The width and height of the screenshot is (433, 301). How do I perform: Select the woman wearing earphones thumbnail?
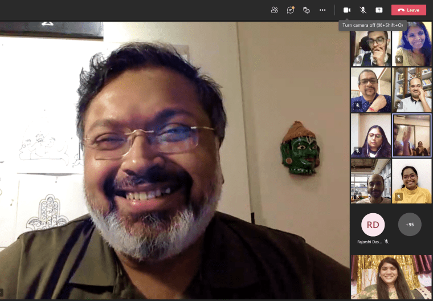(x=370, y=136)
